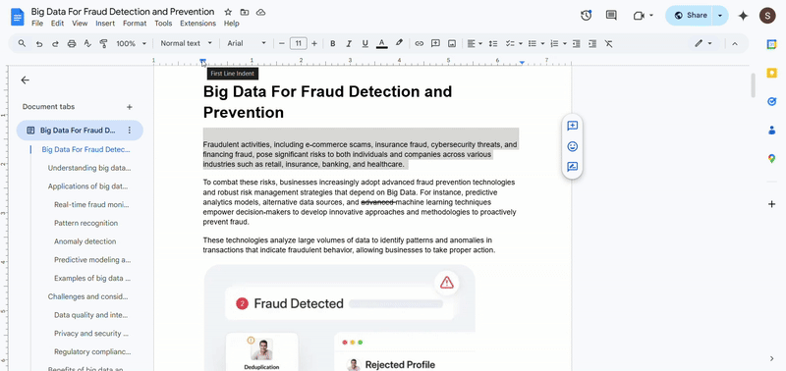Get add-ons with the plus icon
Screen dimensions: 786x371
[x=771, y=204]
